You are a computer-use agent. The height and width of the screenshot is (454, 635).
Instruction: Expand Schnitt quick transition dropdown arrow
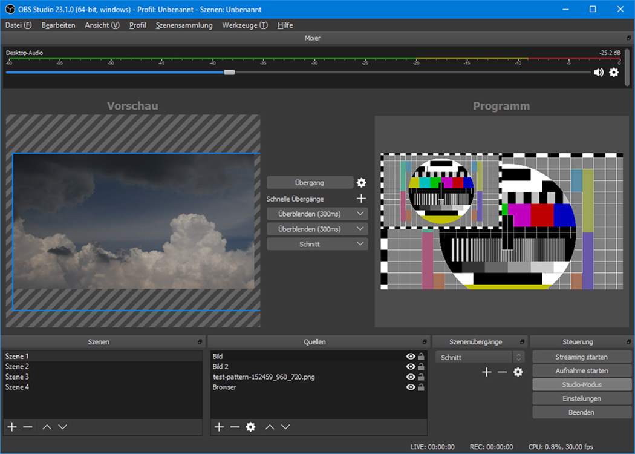[x=360, y=244]
